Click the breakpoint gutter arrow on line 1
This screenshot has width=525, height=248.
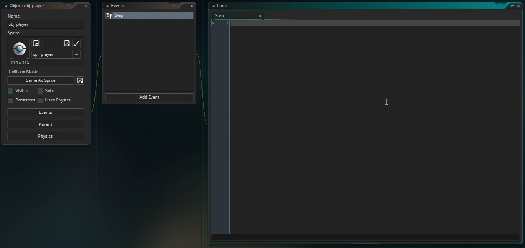(213, 23)
